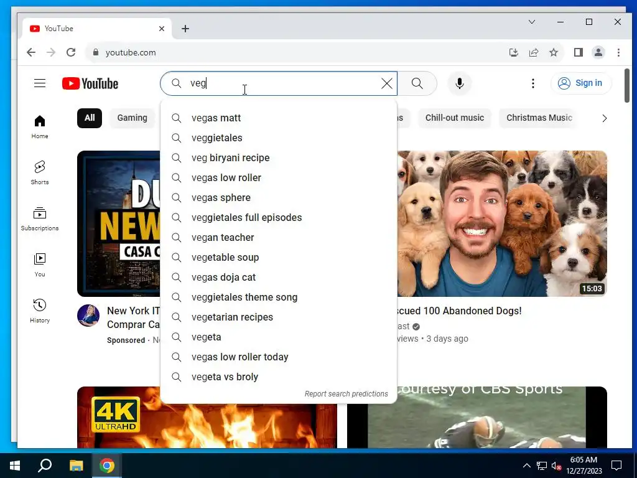637x478 pixels.
Task: Click the page vertical scrollbar
Action: point(627,86)
